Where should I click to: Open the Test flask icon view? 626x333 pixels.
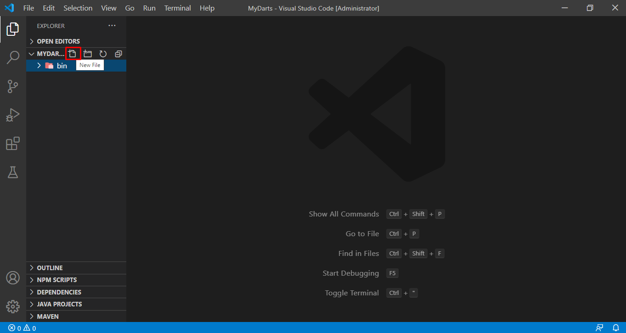(13, 172)
